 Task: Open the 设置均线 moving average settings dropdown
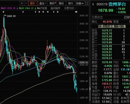pos(70,8)
